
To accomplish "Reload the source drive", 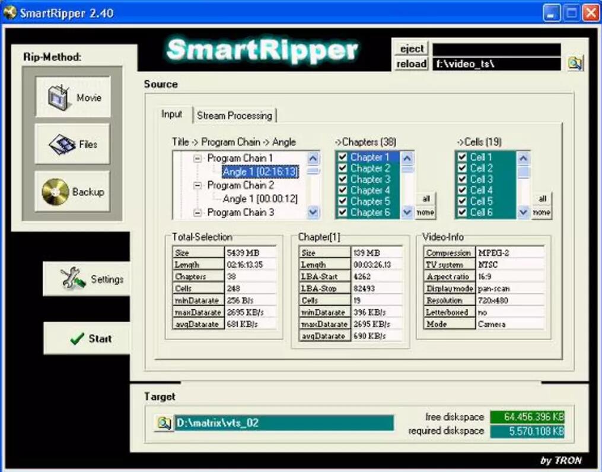I will point(411,64).
